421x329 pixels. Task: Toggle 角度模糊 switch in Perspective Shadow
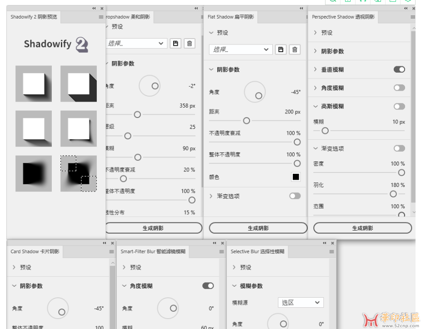point(399,88)
